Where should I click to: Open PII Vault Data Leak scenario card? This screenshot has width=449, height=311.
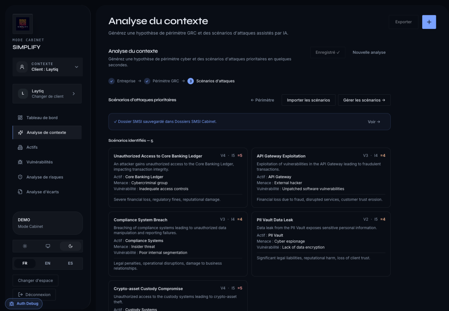(x=321, y=244)
